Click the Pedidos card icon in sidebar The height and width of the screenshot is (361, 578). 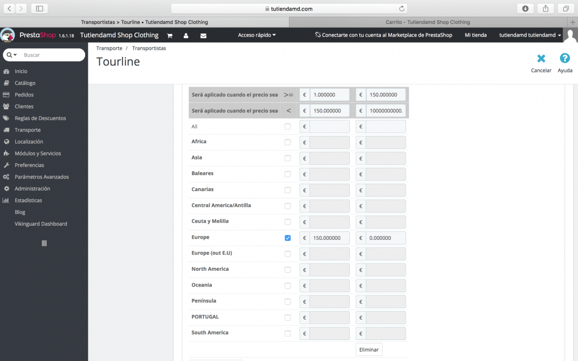6,95
